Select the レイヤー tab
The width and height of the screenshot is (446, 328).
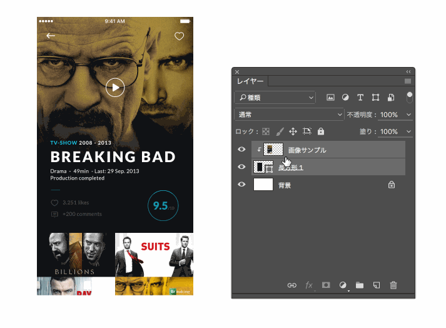(x=250, y=81)
